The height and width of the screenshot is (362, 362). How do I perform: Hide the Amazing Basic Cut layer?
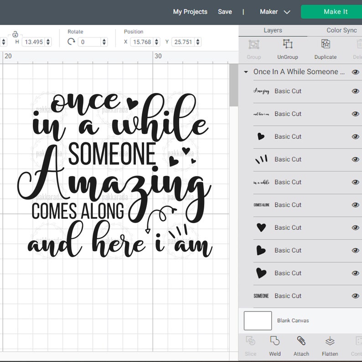355,91
